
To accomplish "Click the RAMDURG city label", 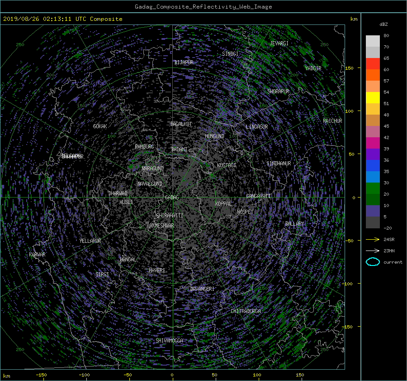I will tap(144, 147).
